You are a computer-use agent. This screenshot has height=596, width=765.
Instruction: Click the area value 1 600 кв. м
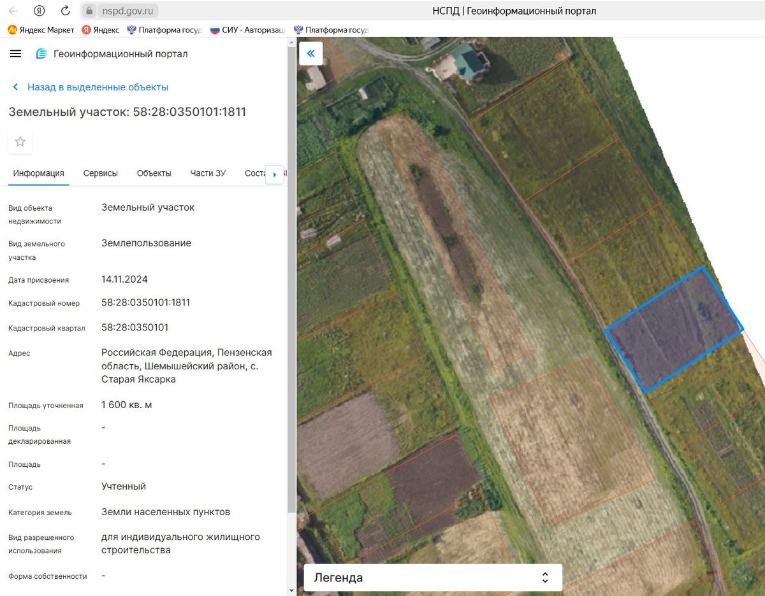127,405
